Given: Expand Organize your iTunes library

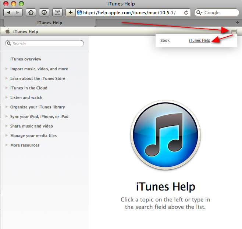Looking at the screenshot, I should coord(7,107).
